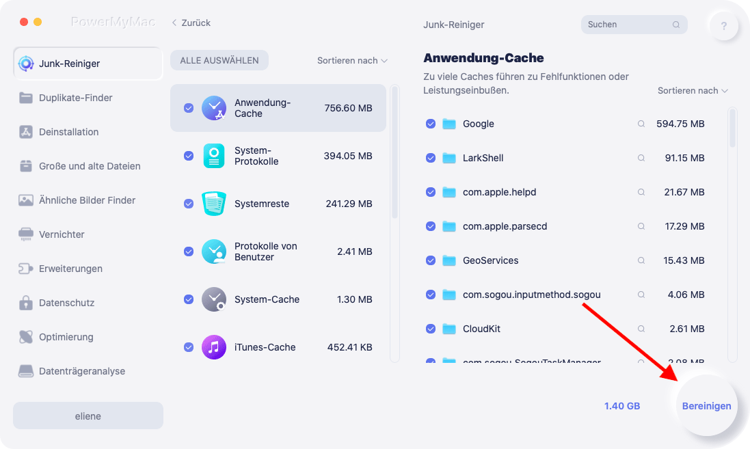Click the Optimierung icon

click(x=26, y=337)
